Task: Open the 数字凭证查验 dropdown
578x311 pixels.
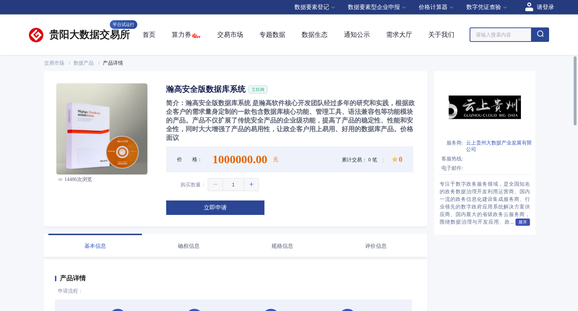Action: (x=487, y=7)
